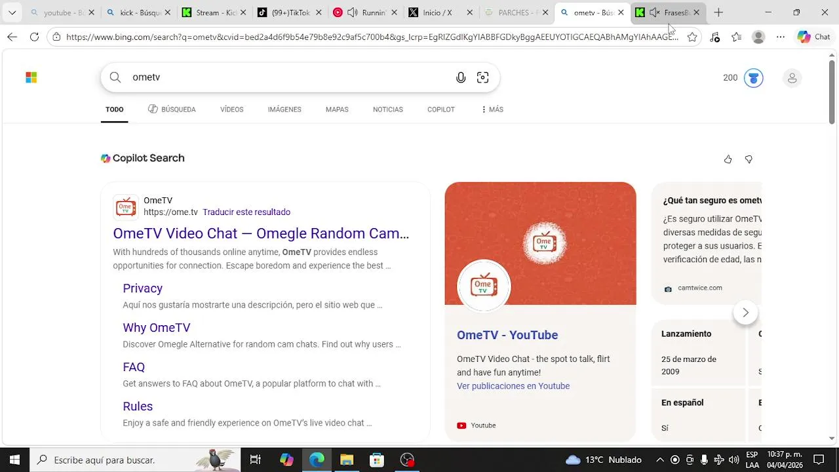Open Microsoft Store from taskbar

(x=377, y=460)
